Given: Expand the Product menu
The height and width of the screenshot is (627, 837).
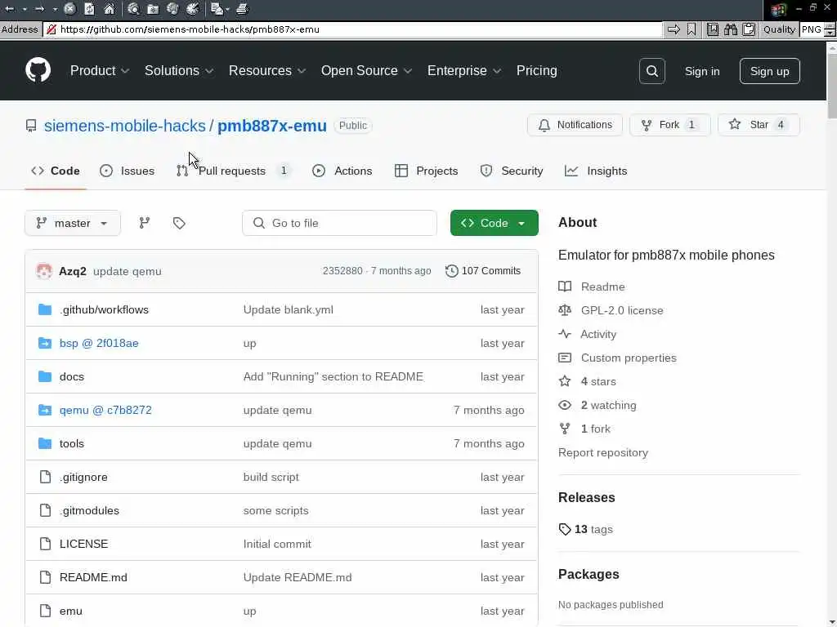Looking at the screenshot, I should click(99, 71).
